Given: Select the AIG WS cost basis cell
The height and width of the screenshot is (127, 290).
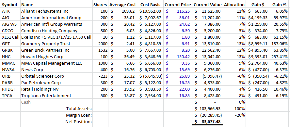Looking at the screenshot, I should (151, 24).
